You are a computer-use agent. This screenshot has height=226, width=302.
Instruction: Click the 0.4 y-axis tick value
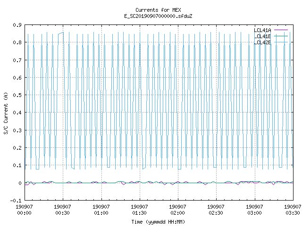(x=17, y=113)
